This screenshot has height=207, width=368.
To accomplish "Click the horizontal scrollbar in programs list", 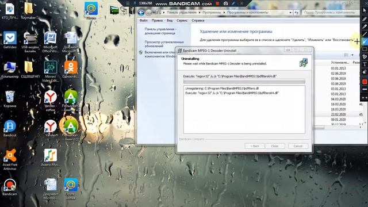I will point(319,127).
